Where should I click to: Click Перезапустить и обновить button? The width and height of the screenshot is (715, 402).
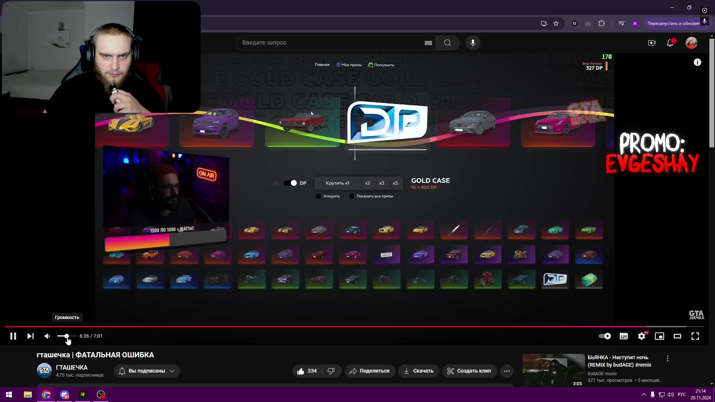674,23
